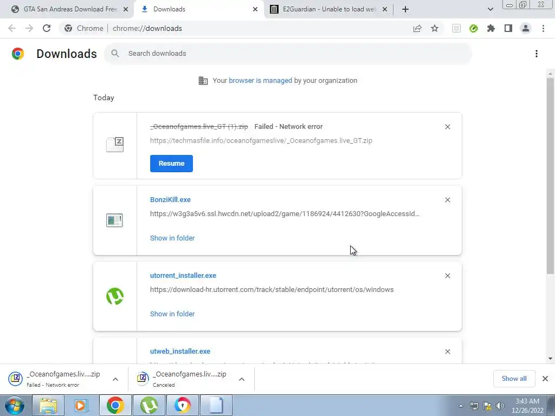
Task: Remove utweb_installer.exe from the list
Action: coord(447,352)
